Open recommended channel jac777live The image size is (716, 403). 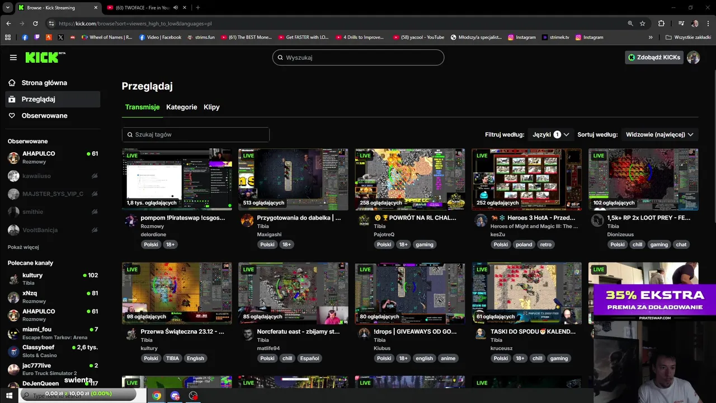click(x=53, y=369)
